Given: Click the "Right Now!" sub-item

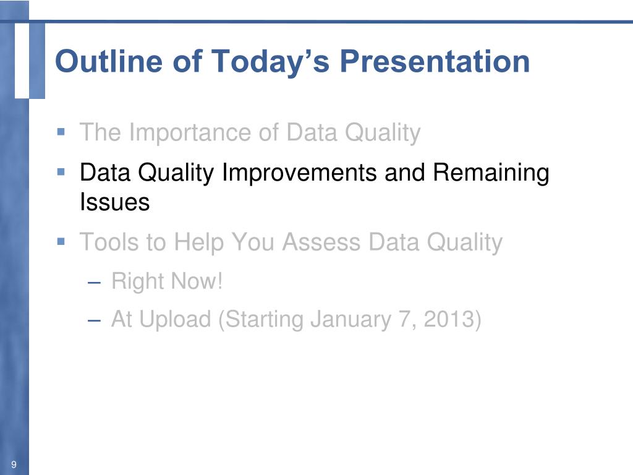Looking at the screenshot, I should (x=167, y=281).
